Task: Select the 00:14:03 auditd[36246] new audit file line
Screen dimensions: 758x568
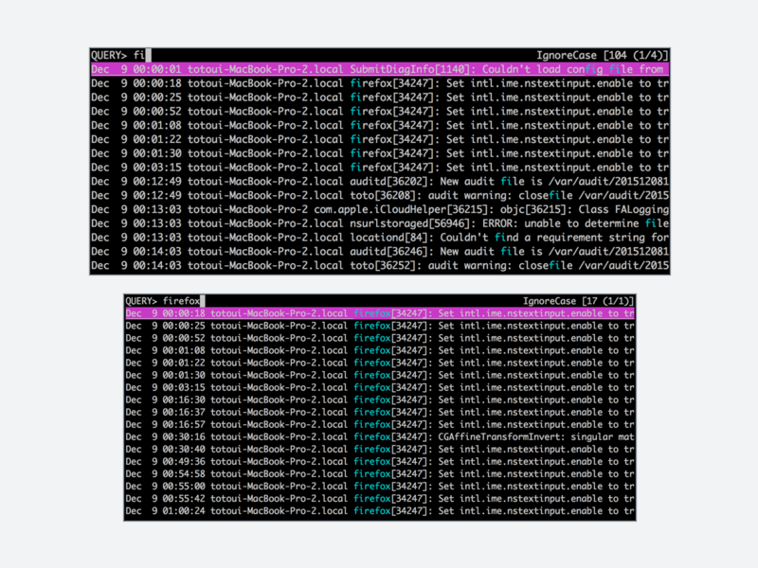Action: point(380,251)
